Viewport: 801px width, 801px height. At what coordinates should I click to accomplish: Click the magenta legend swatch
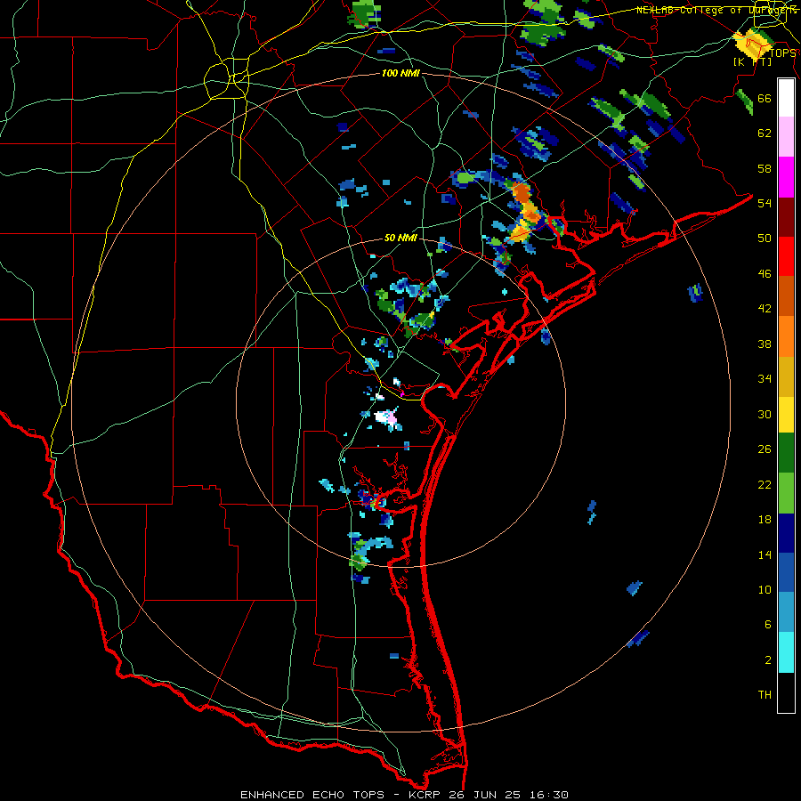click(x=786, y=177)
